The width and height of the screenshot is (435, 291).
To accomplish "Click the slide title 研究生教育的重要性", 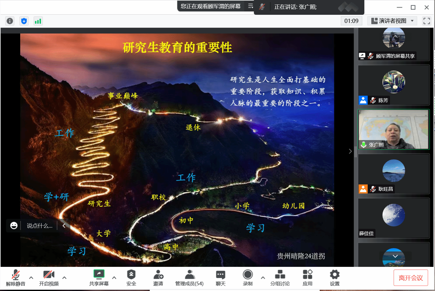I will tap(178, 47).
